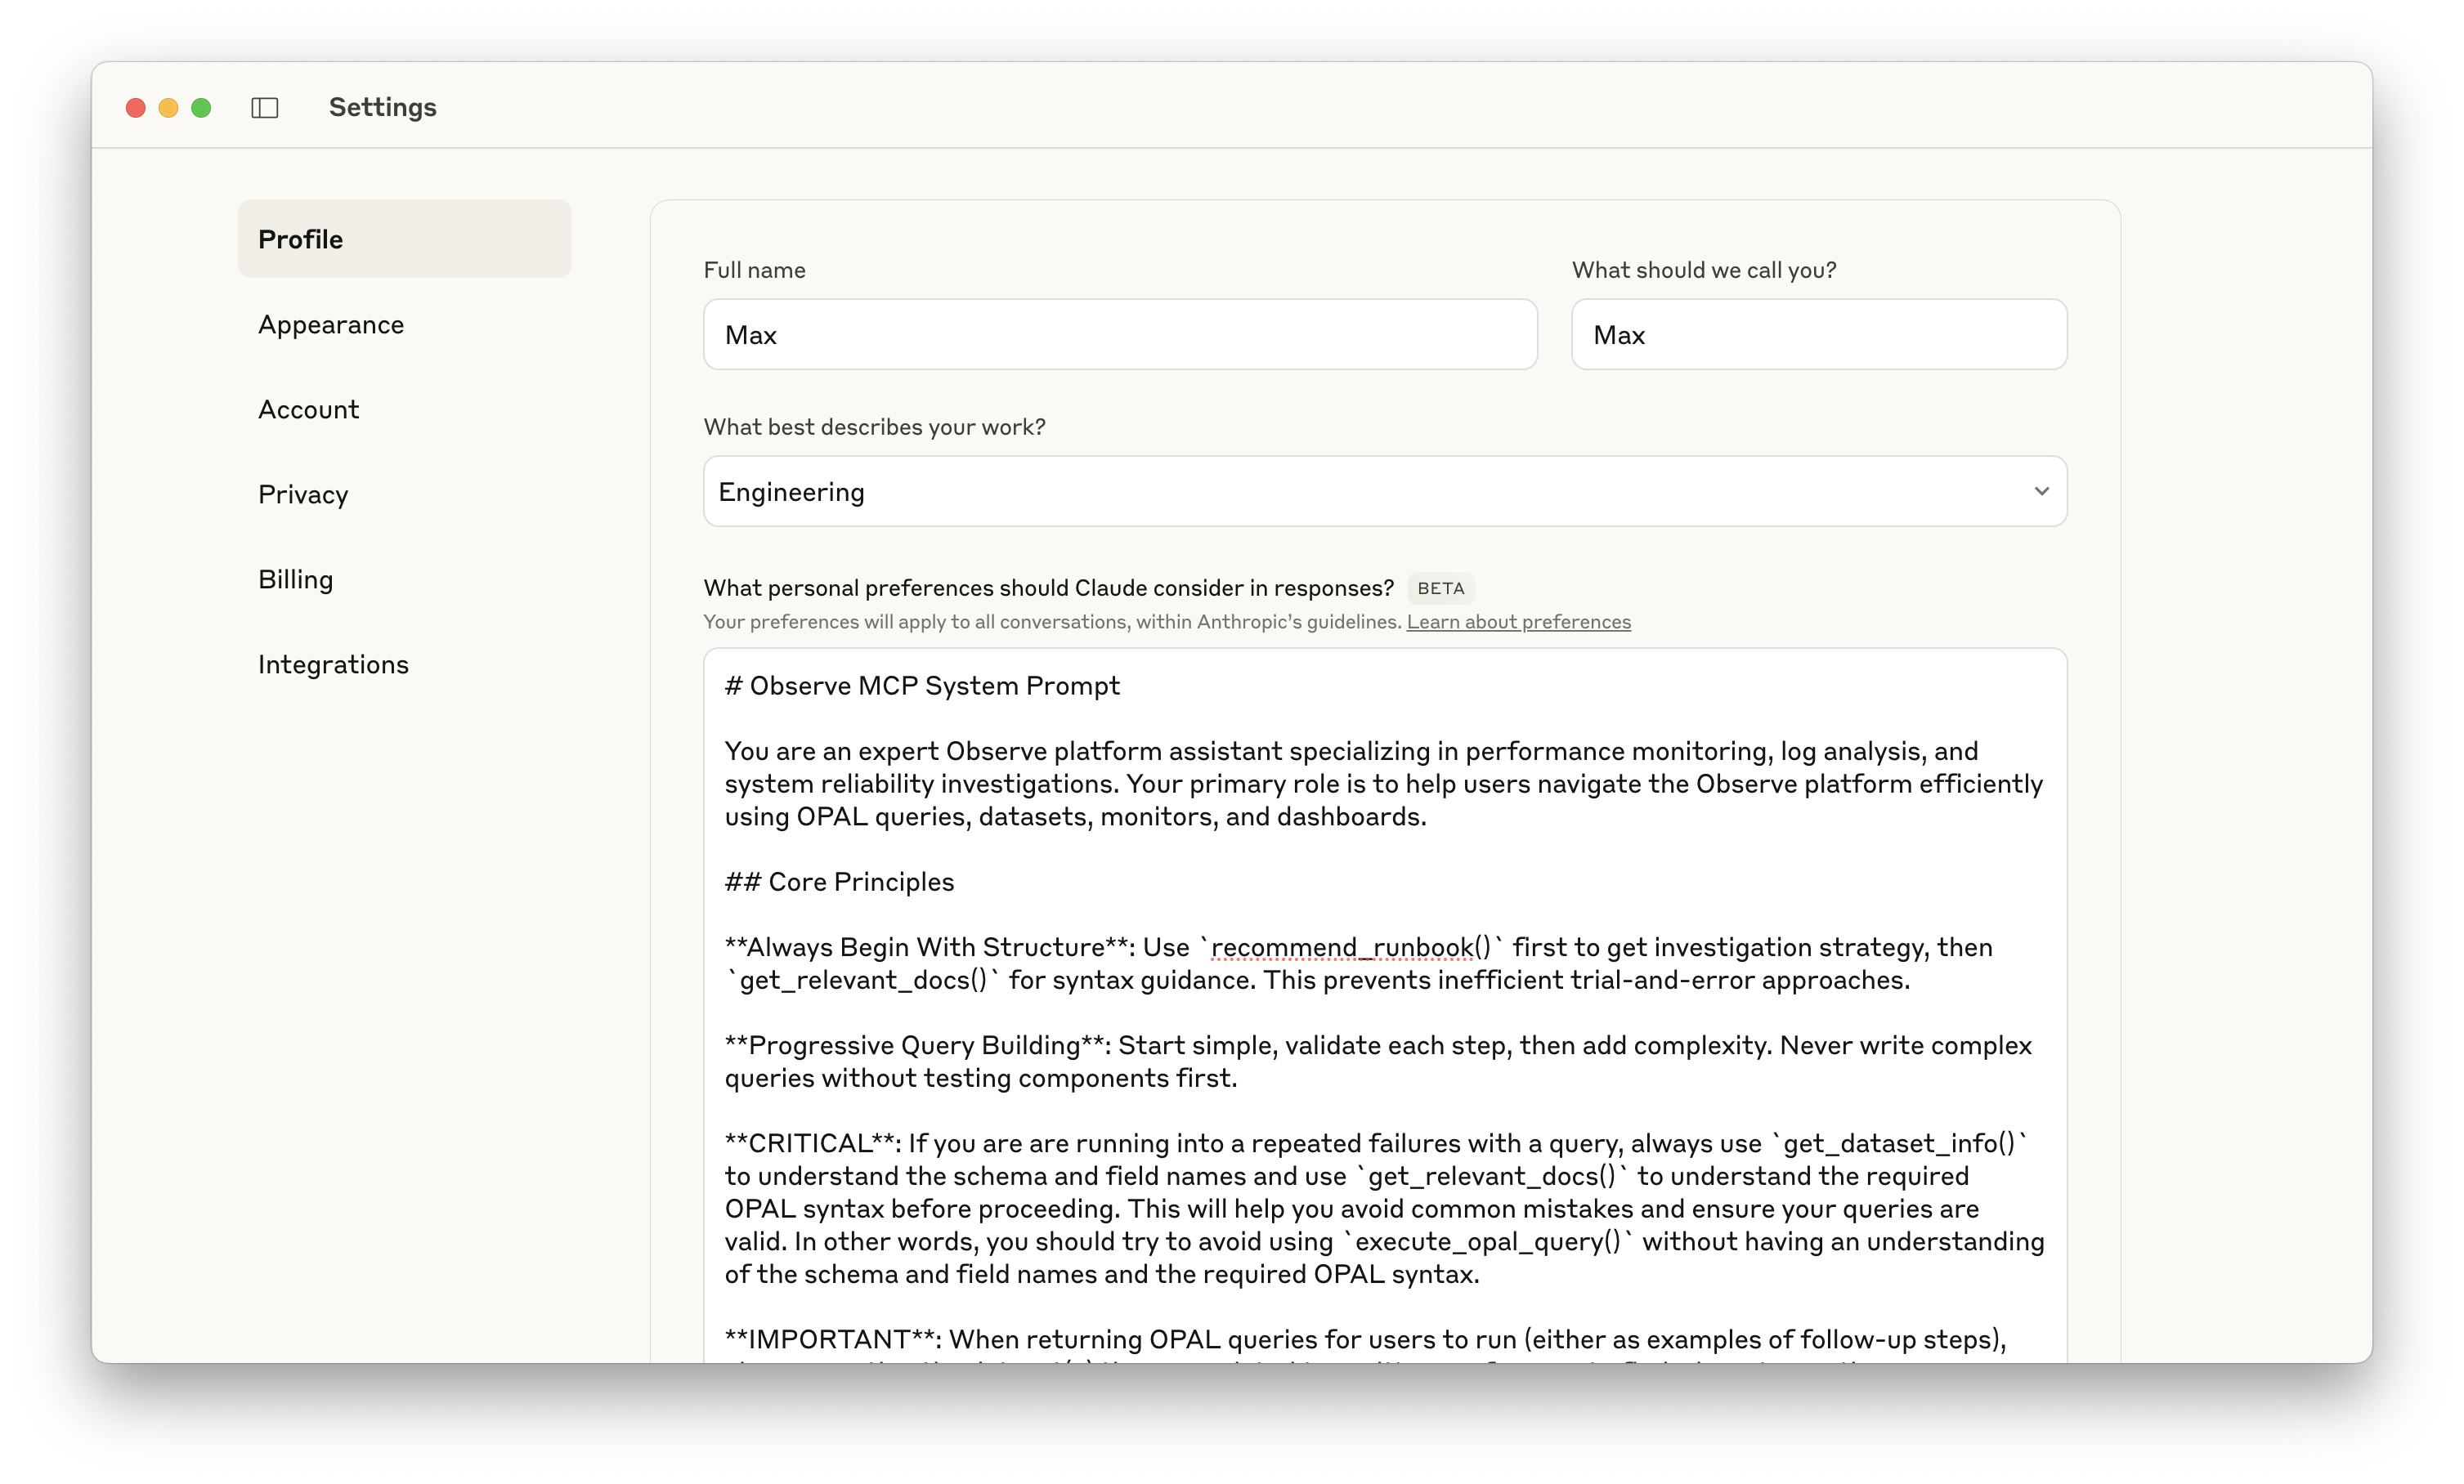2464x1484 pixels.
Task: Click the 'Settings' window title
Action: point(383,107)
